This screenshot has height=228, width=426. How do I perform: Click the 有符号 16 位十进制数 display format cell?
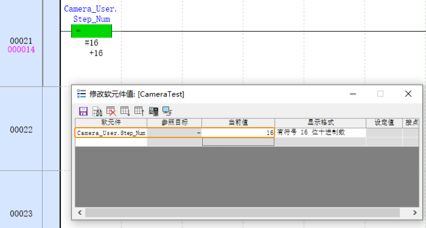tap(320, 133)
